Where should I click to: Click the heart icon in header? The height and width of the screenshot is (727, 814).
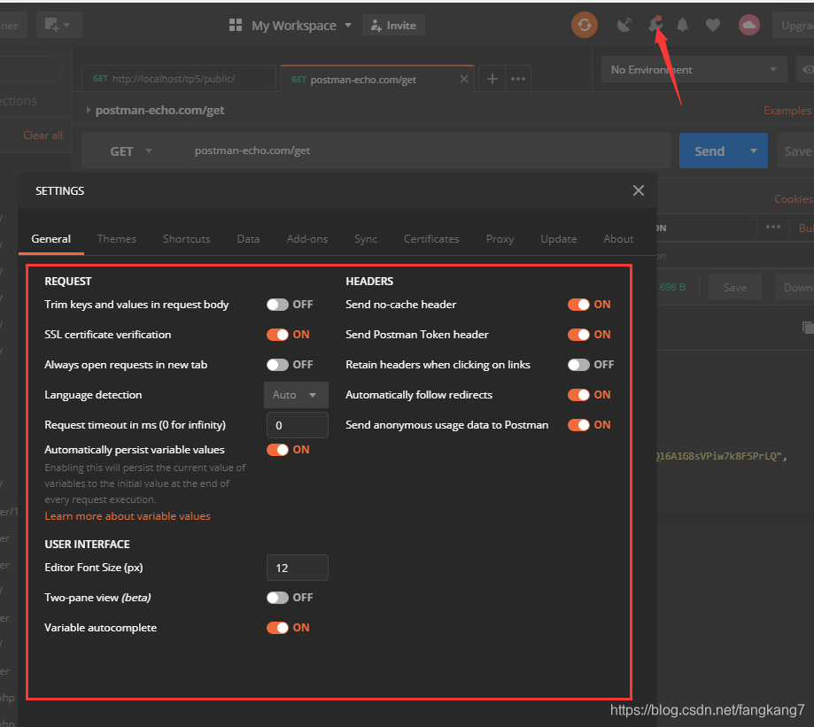pos(713,25)
